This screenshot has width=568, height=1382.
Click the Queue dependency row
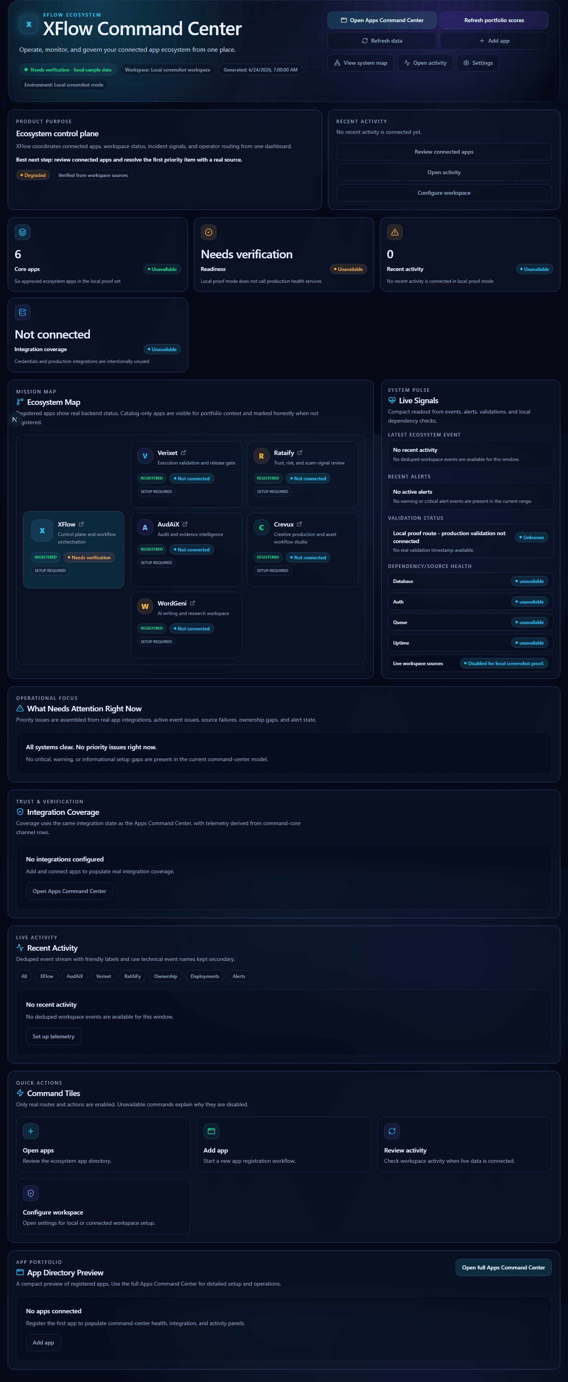pyautogui.click(x=471, y=622)
